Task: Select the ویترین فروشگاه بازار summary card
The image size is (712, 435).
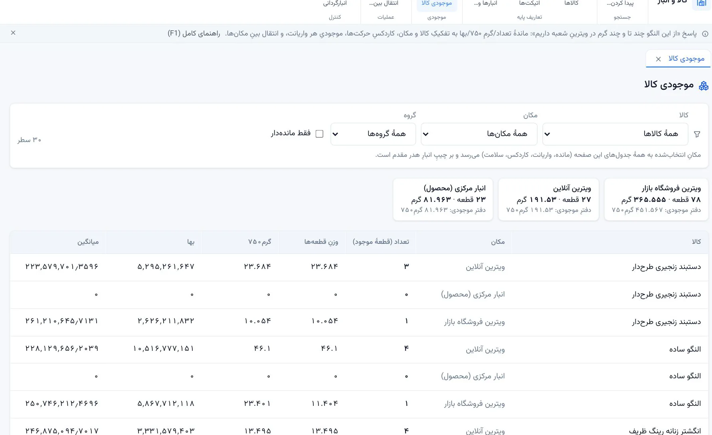Action: tap(656, 199)
